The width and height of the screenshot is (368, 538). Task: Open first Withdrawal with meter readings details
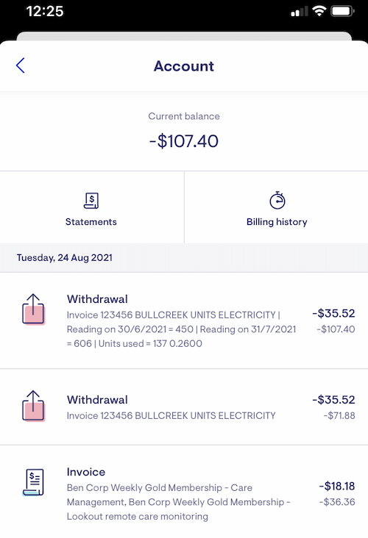[x=184, y=320]
